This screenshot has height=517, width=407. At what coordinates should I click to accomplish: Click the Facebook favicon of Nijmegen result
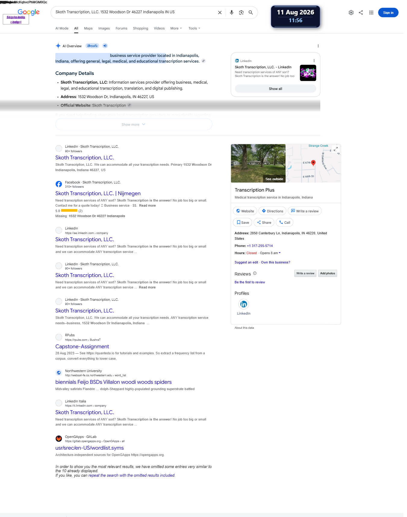click(59, 184)
